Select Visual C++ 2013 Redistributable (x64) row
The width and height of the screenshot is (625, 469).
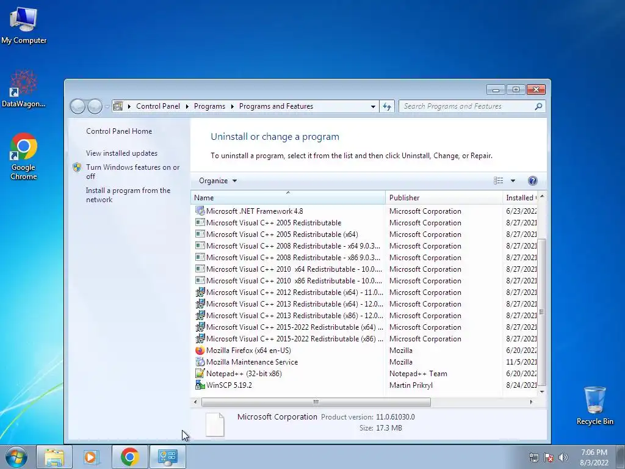tap(364, 304)
